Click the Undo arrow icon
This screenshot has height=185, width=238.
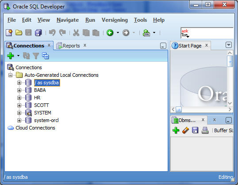coord(52,32)
